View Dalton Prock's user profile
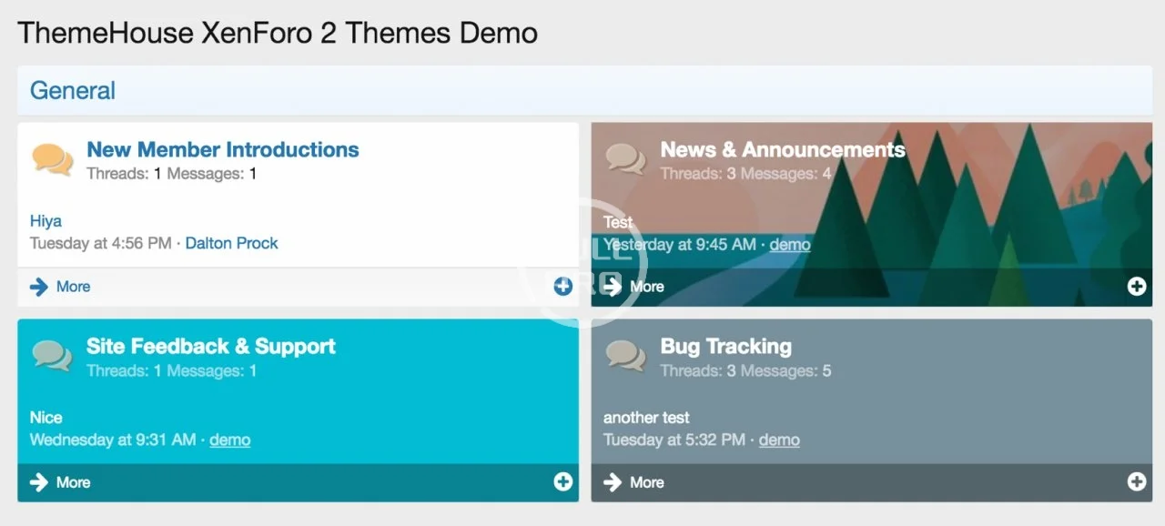 tap(232, 244)
